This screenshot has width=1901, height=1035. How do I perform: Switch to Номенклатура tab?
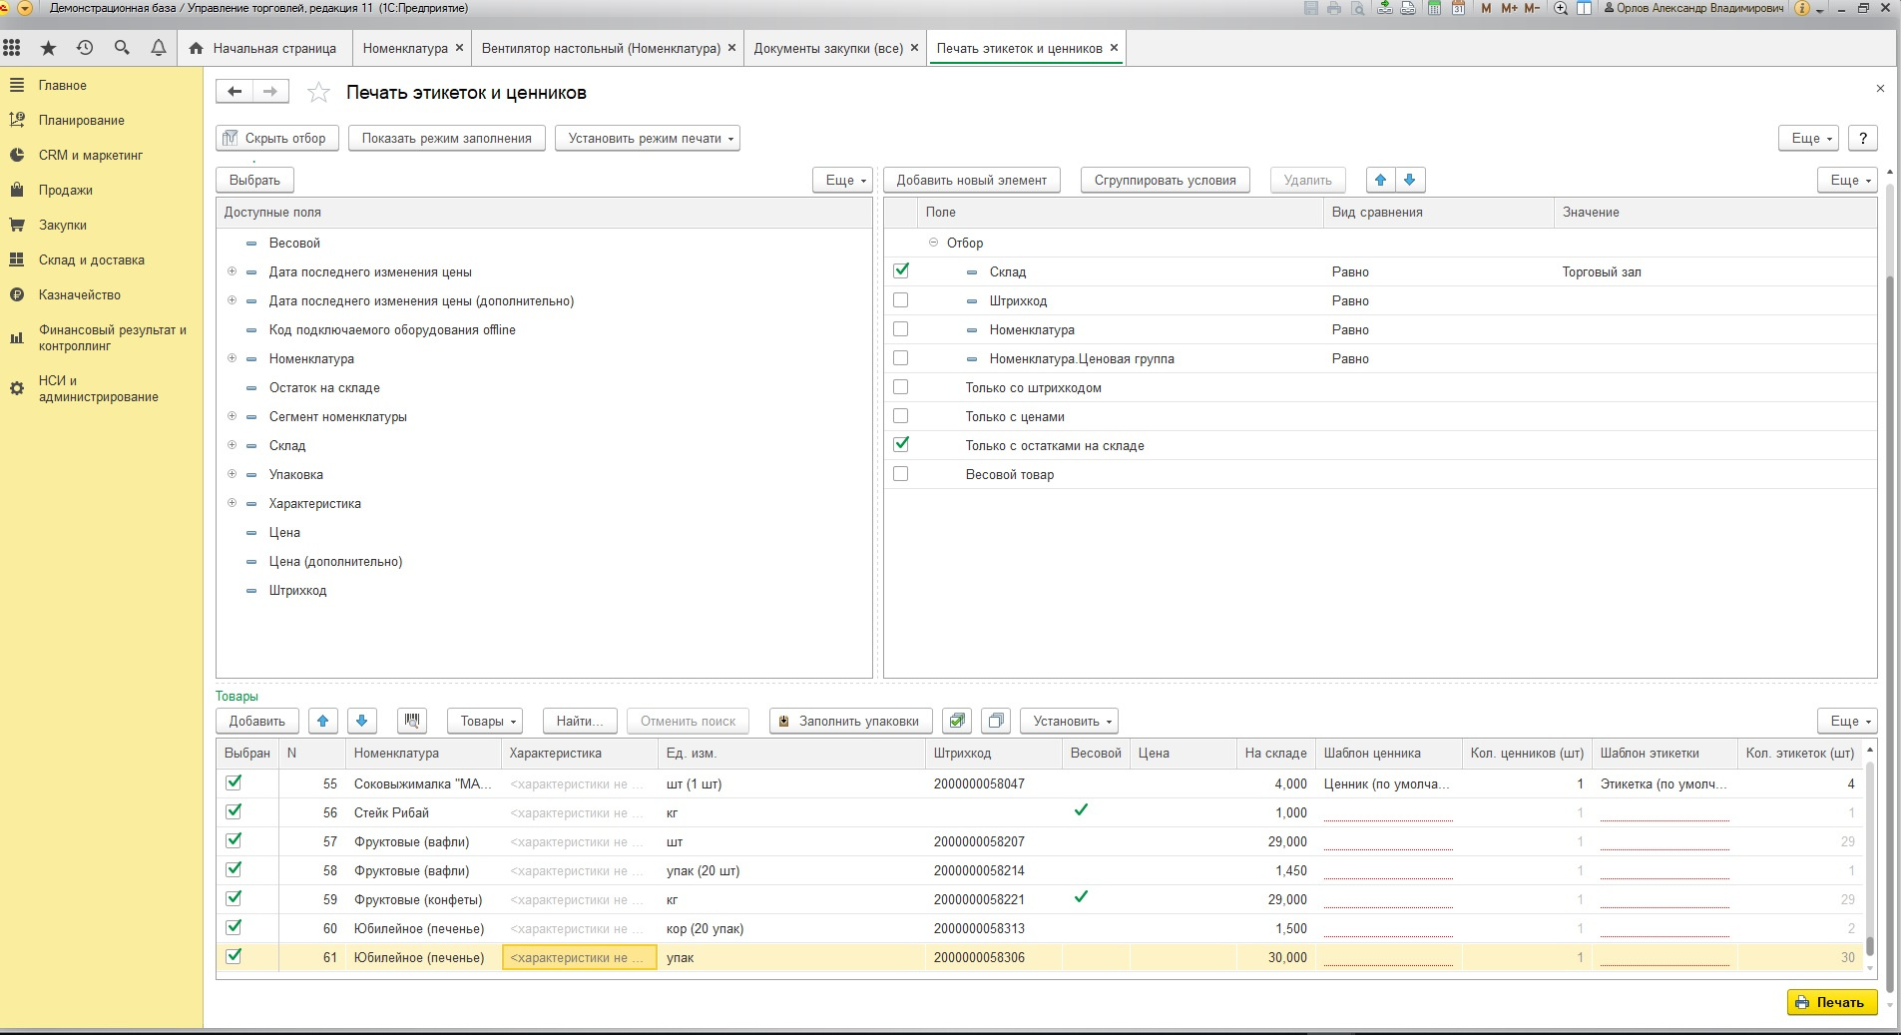pos(404,48)
